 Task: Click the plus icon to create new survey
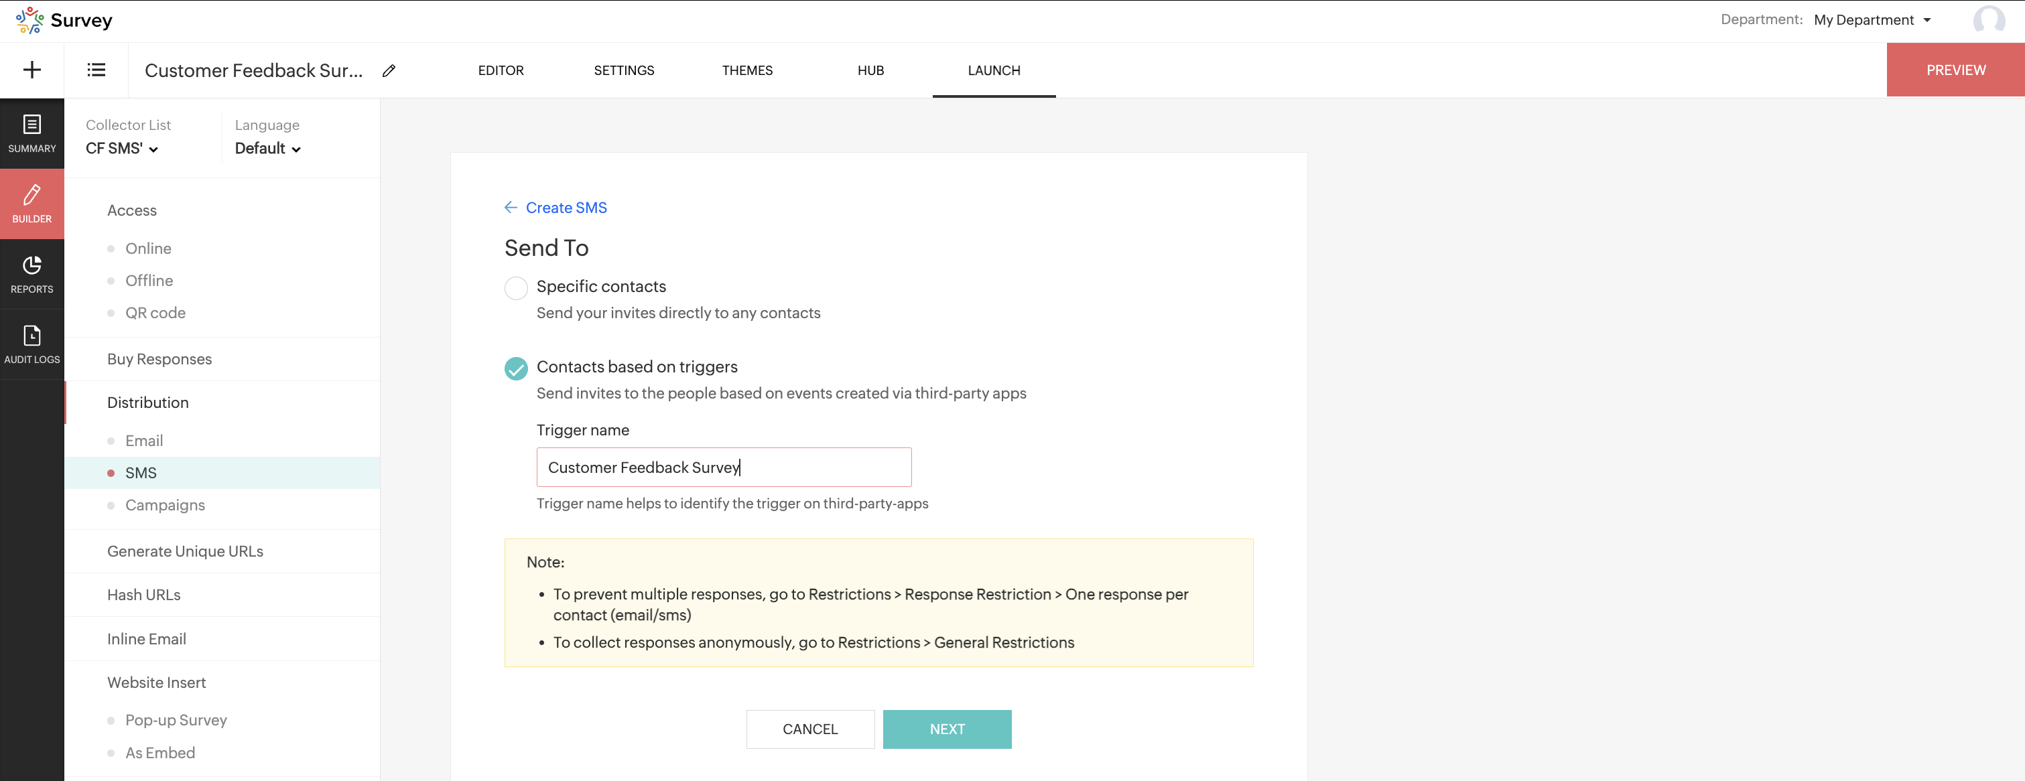[x=32, y=70]
